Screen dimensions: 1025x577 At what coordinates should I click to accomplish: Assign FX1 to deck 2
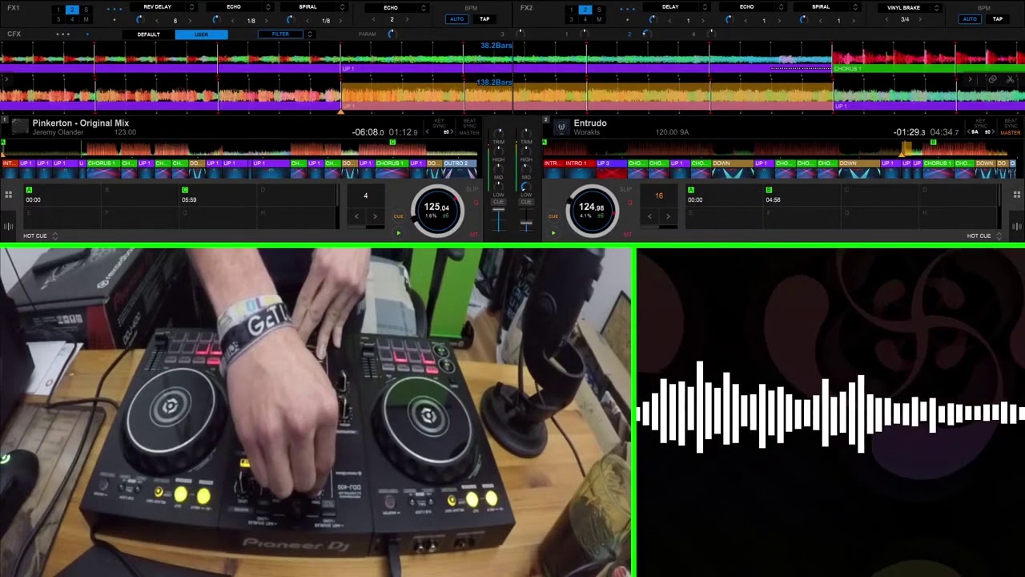[x=72, y=10]
